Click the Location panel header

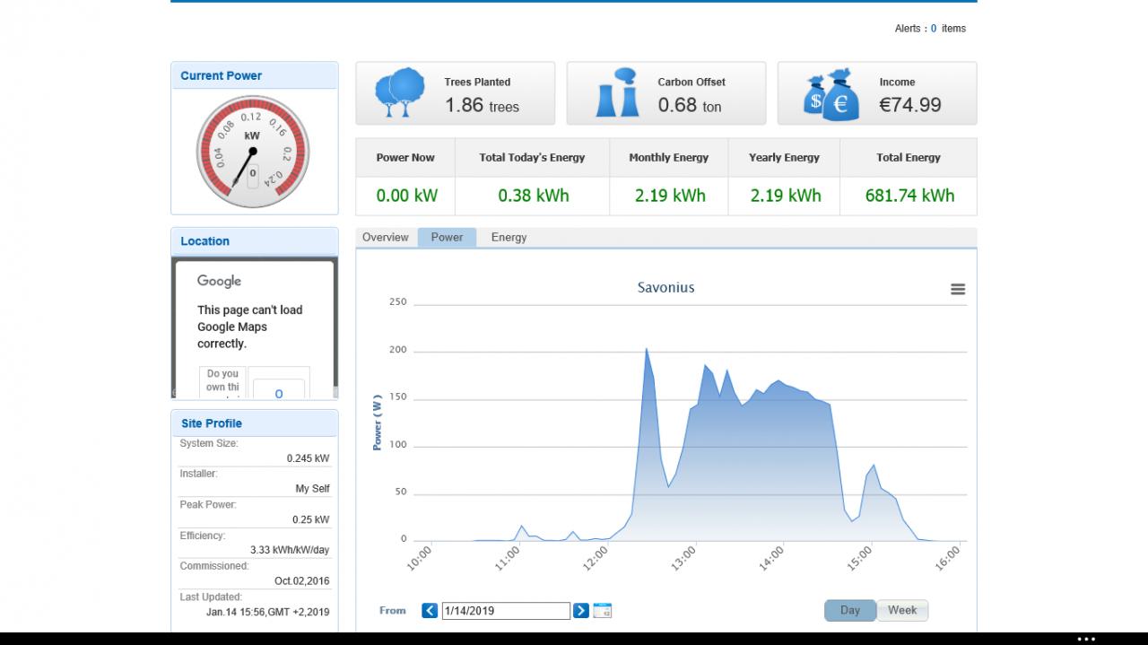coord(255,241)
